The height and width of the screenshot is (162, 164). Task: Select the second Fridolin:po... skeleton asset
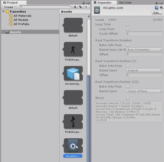click(73, 122)
